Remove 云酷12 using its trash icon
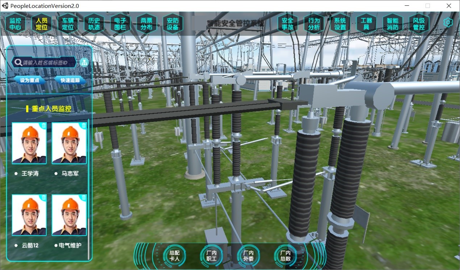 (x=43, y=198)
